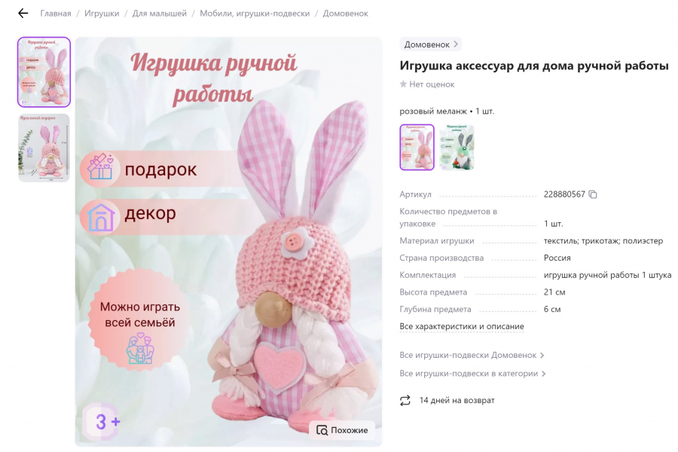Click the back arrow icon
Viewport: 678px width, 452px height.
[x=23, y=14]
